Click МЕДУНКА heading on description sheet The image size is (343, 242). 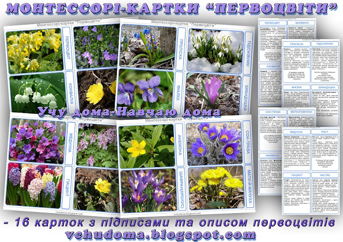(296, 132)
